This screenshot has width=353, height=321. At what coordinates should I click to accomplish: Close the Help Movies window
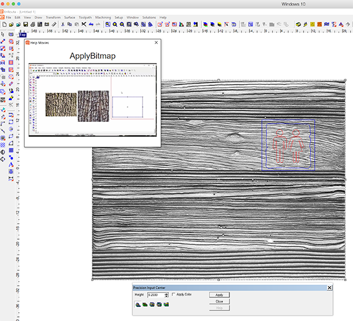click(156, 43)
